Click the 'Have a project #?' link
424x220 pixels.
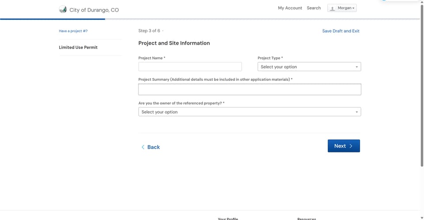73,31
